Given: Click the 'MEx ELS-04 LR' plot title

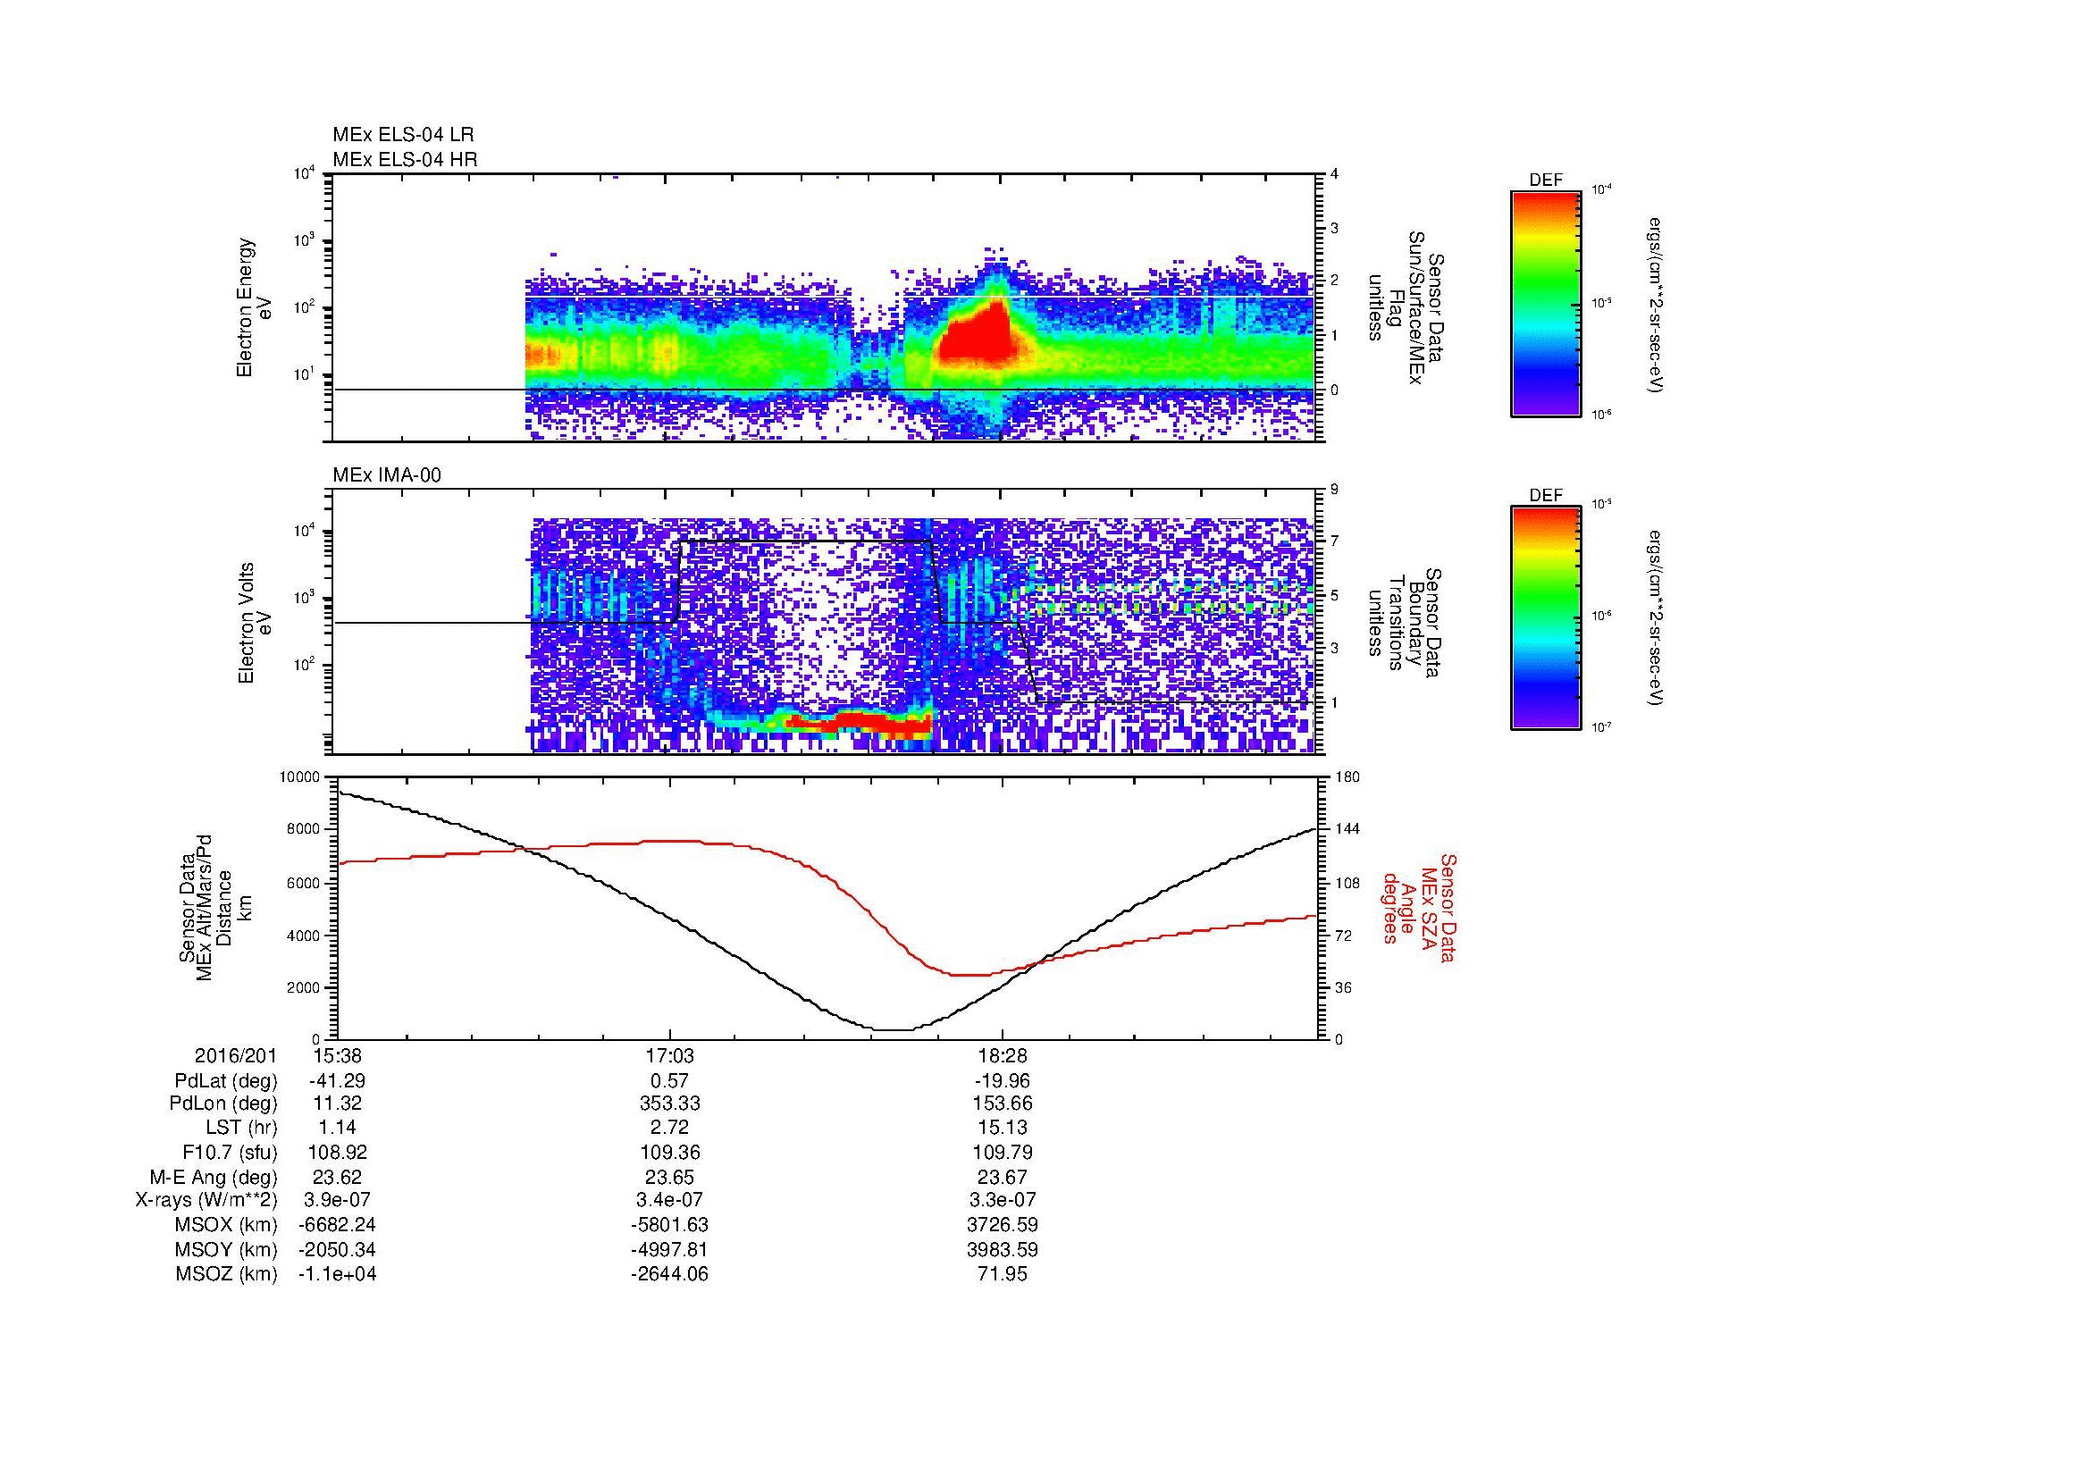Looking at the screenshot, I should tap(403, 135).
